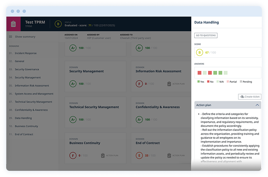Click the pink clipboard TPRM logo icon
The height and width of the screenshot is (177, 268).
[14, 24]
